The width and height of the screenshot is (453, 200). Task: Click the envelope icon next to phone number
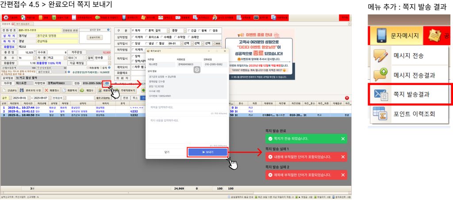tap(107, 83)
